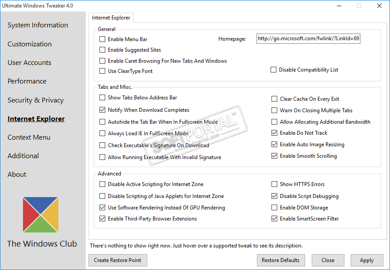Click the Homepage URL field
The image size is (390, 270).
click(x=308, y=38)
